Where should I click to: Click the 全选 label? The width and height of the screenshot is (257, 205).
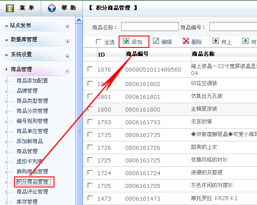109,42
